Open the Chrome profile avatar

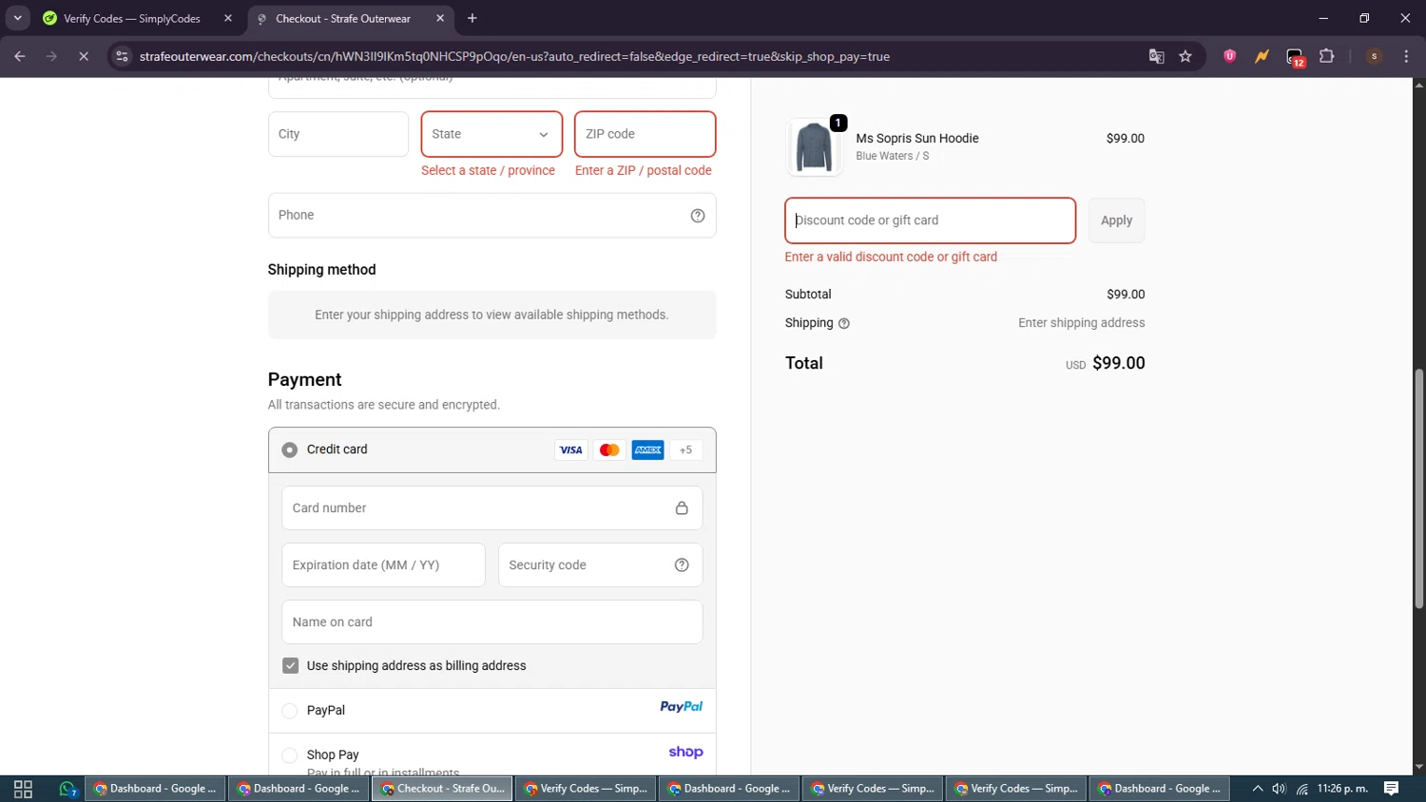point(1374,56)
